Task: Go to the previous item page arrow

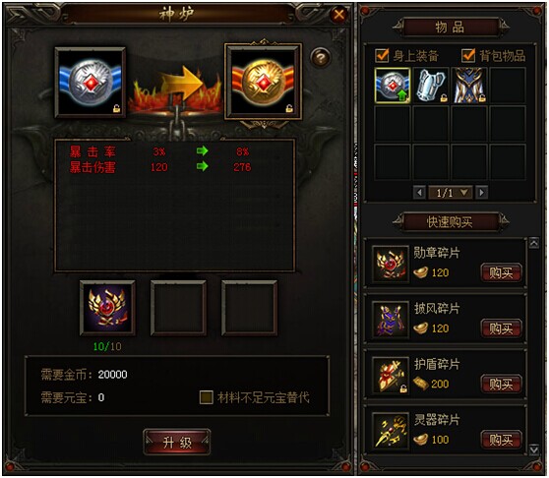Action: pos(419,193)
